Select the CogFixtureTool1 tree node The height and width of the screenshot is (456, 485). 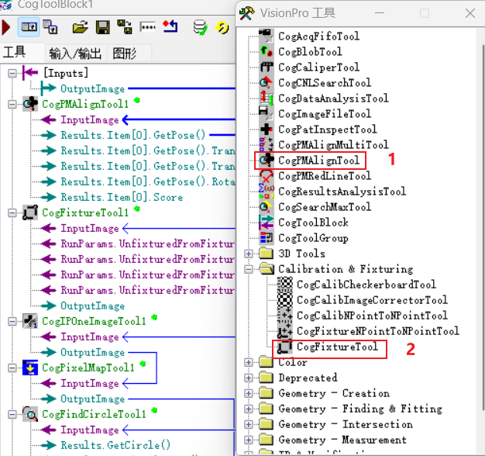tap(85, 212)
